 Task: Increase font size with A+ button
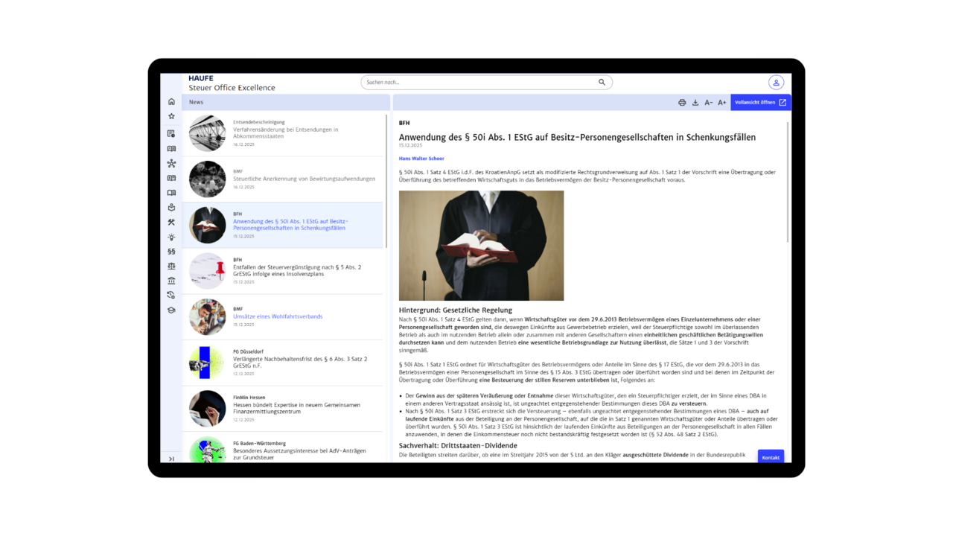(722, 103)
